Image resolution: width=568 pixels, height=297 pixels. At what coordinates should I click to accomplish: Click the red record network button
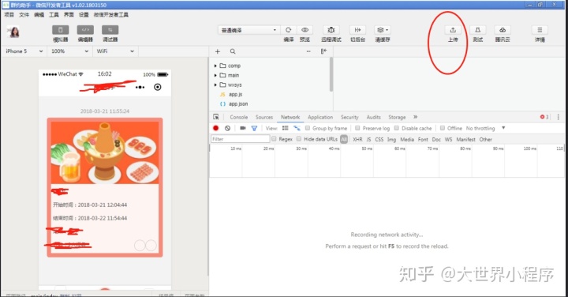coord(215,128)
